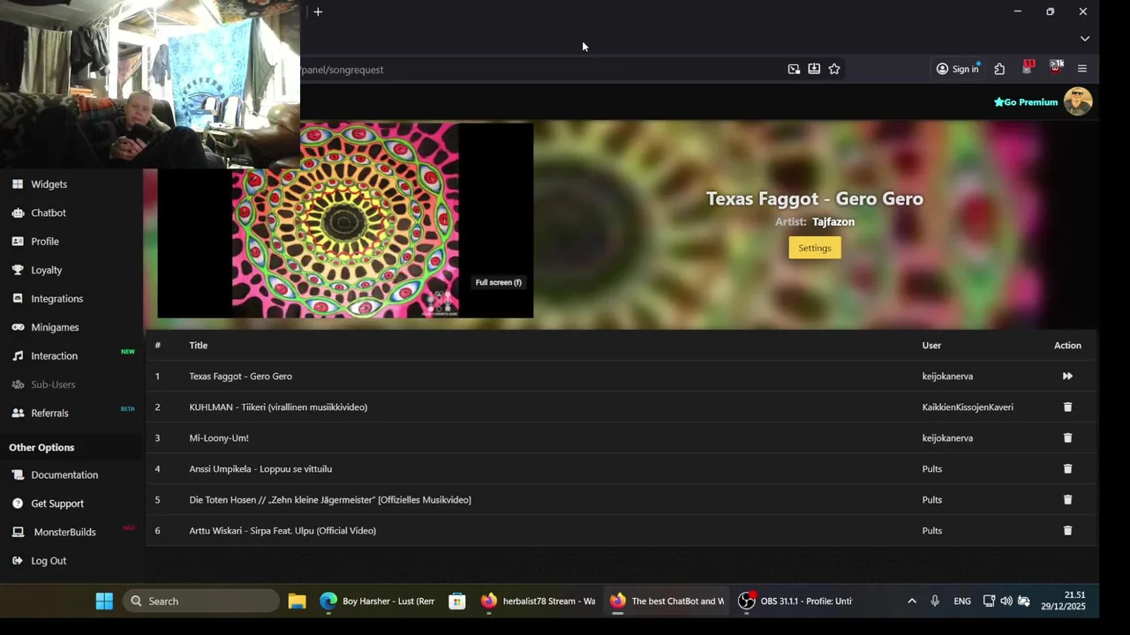Open the user avatar profile menu
Image resolution: width=1130 pixels, height=635 pixels.
point(1078,101)
